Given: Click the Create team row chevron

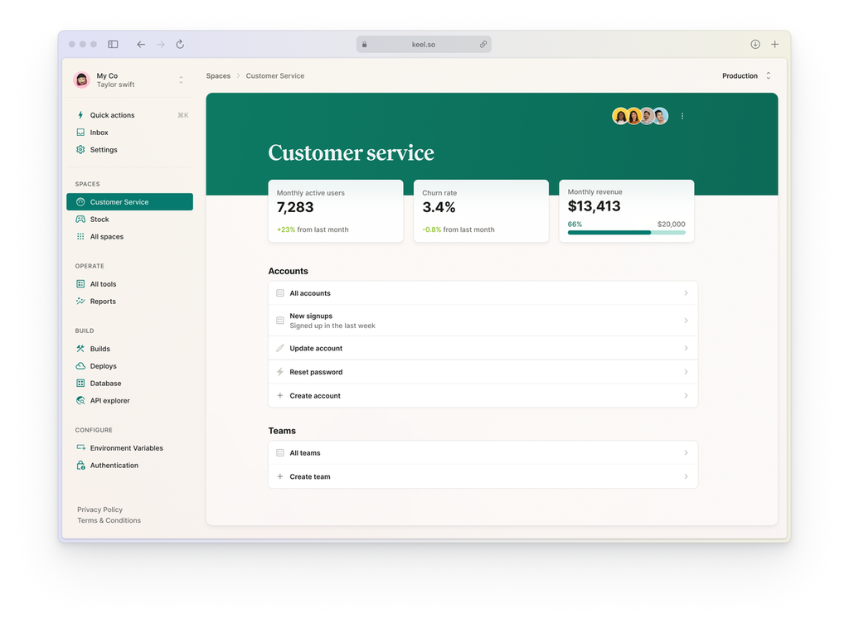Looking at the screenshot, I should pyautogui.click(x=686, y=476).
